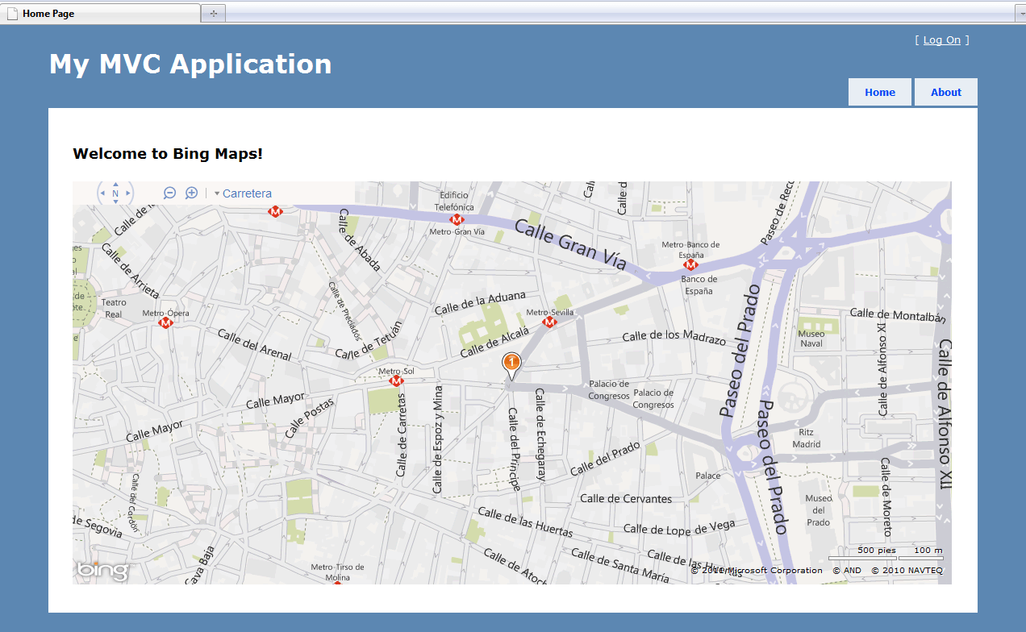Click the Metro Banco de España icon
The height and width of the screenshot is (632, 1026).
coord(690,264)
